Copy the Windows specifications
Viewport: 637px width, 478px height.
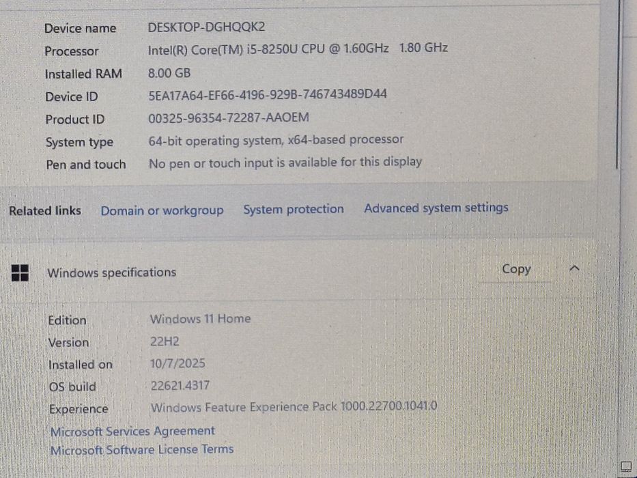(x=516, y=269)
